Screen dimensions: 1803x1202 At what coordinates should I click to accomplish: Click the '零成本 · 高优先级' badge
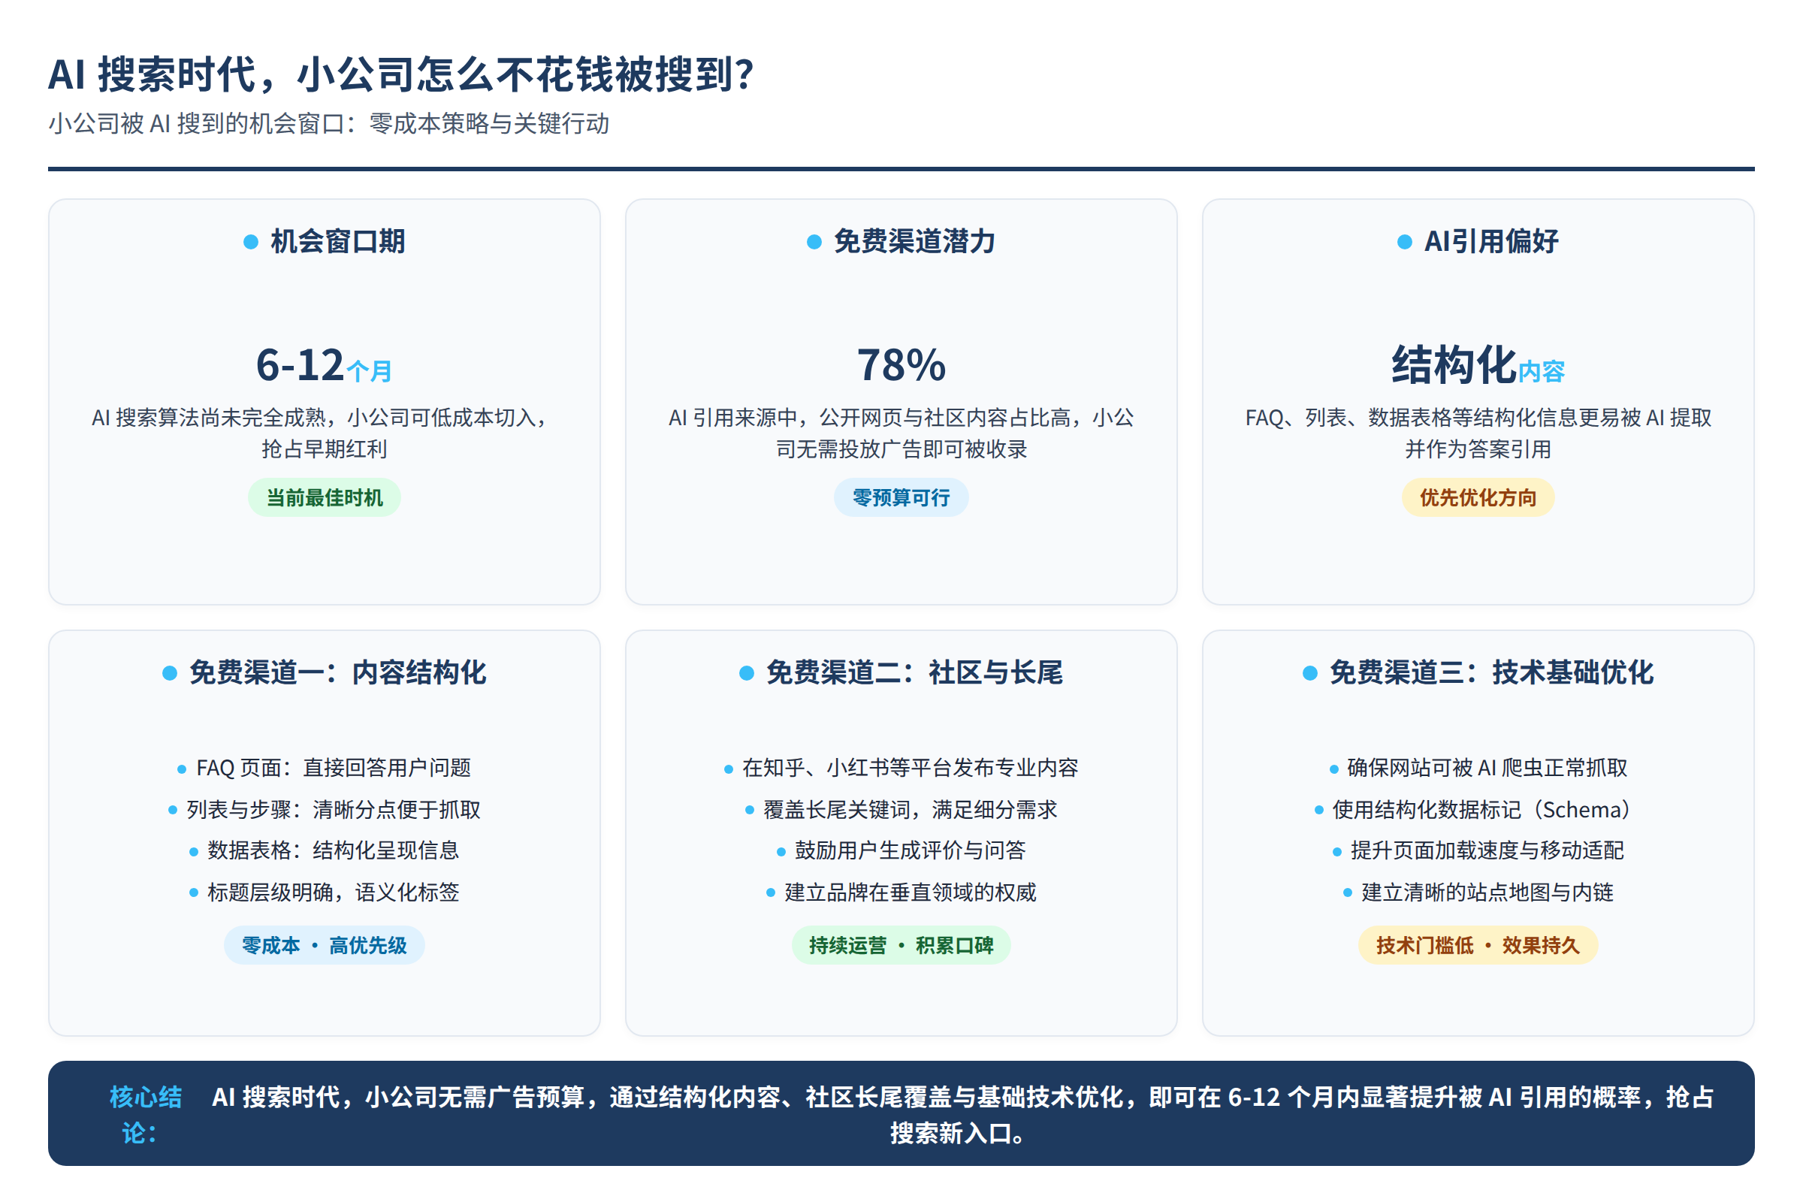pos(325,945)
